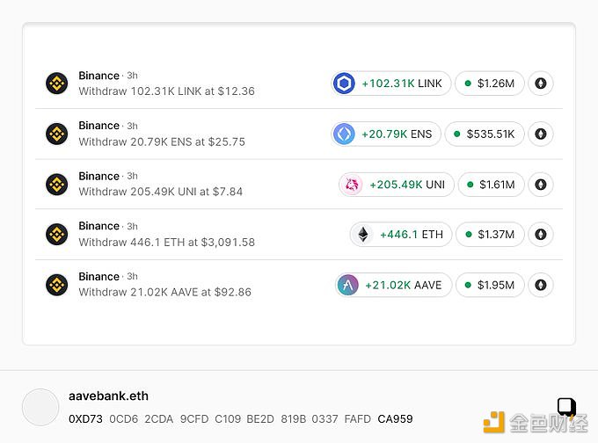
Task: Click the Chainlink LINK token icon
Action: click(x=344, y=84)
